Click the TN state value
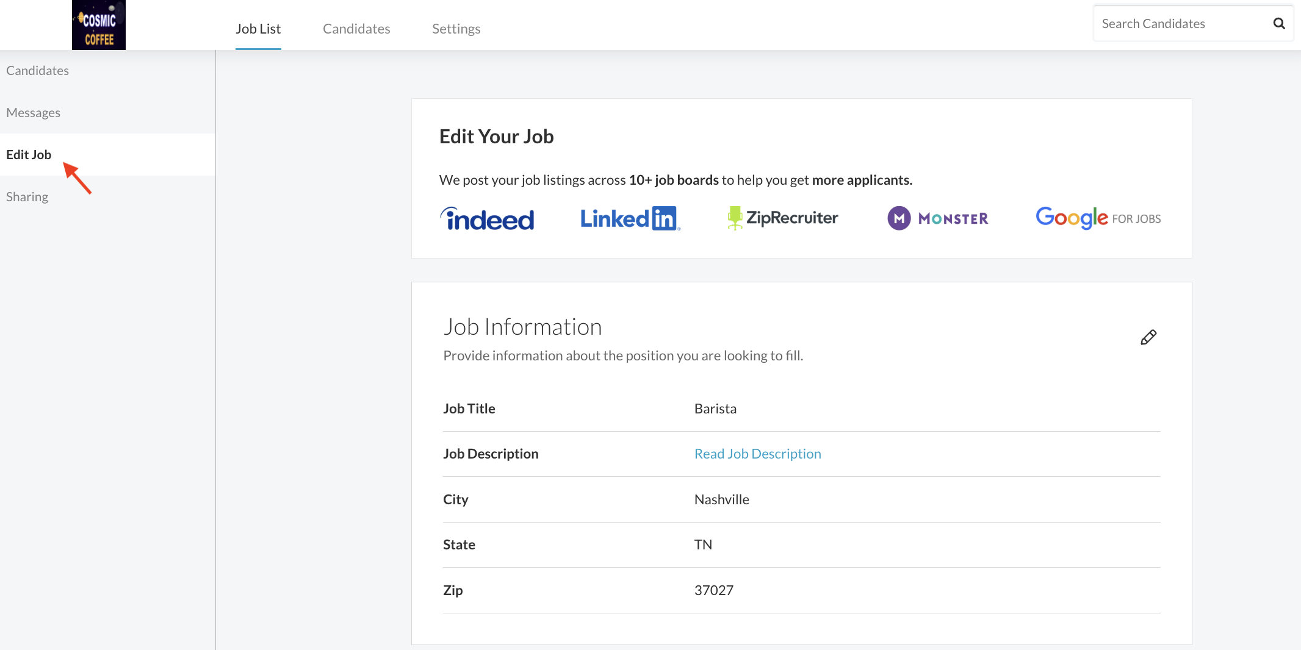This screenshot has width=1301, height=650. [x=703, y=545]
